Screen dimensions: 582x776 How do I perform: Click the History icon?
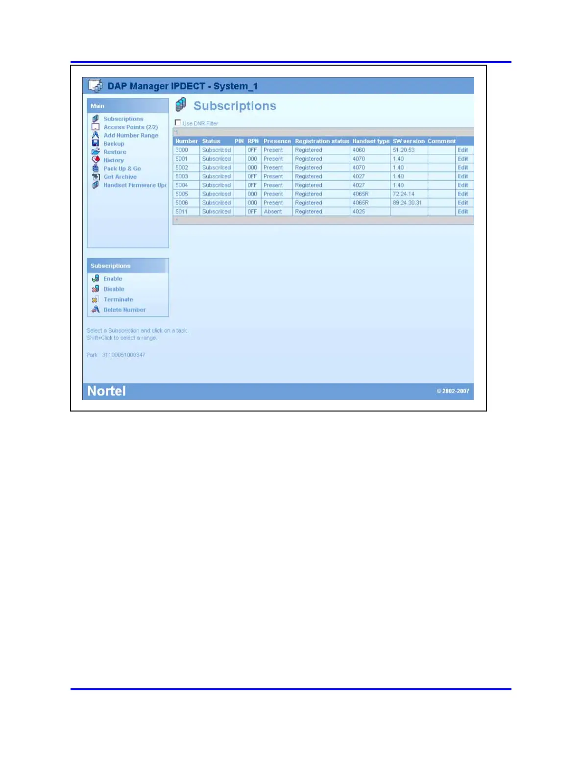pyautogui.click(x=96, y=160)
